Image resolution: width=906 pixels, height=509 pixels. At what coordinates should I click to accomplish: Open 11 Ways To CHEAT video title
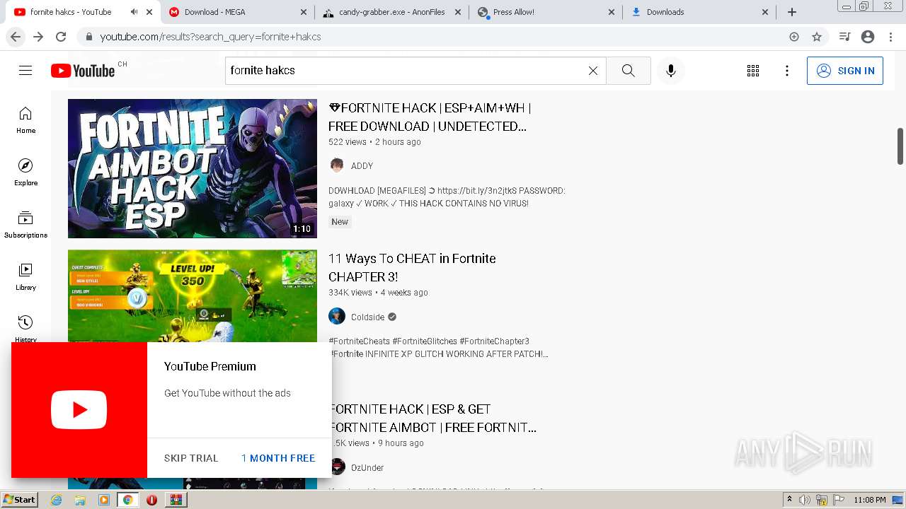click(x=412, y=268)
